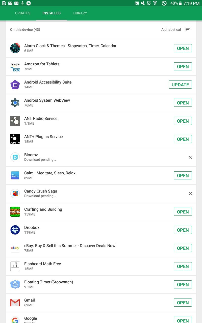The height and width of the screenshot is (323, 202).
Task: Tap the Dropbox app icon
Action: (x=15, y=230)
